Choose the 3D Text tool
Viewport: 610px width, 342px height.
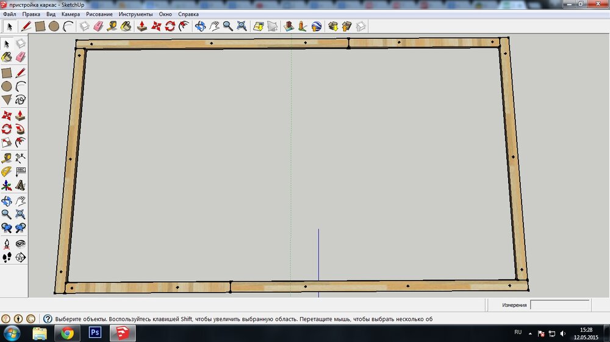click(20, 186)
